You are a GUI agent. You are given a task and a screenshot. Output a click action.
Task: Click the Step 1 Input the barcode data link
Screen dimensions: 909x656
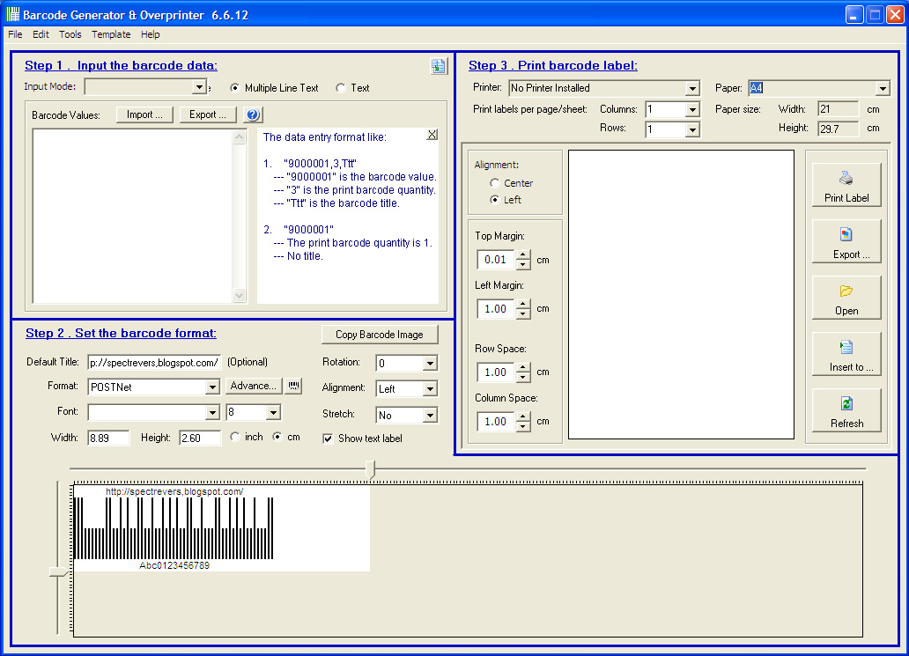[122, 65]
